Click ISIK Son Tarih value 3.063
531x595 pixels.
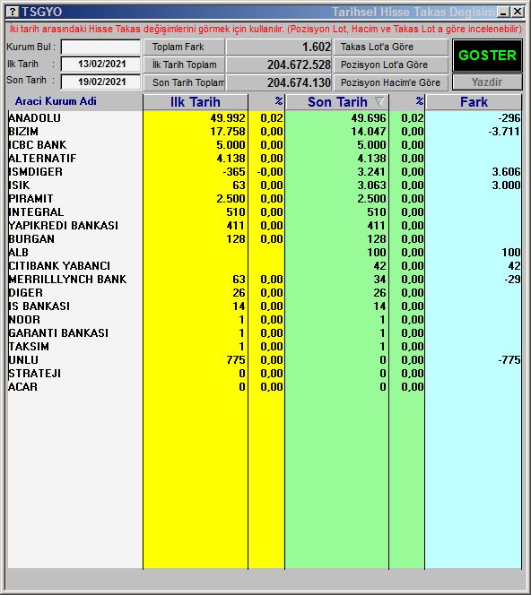[x=372, y=185]
